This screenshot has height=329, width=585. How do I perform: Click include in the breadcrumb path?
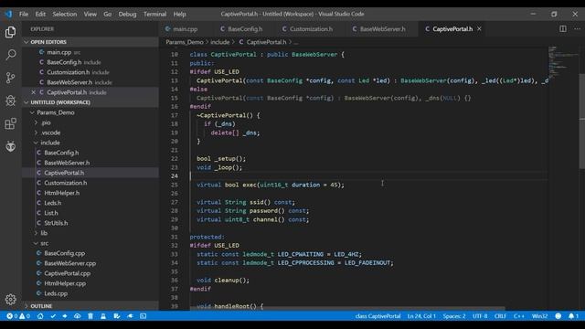coord(219,42)
